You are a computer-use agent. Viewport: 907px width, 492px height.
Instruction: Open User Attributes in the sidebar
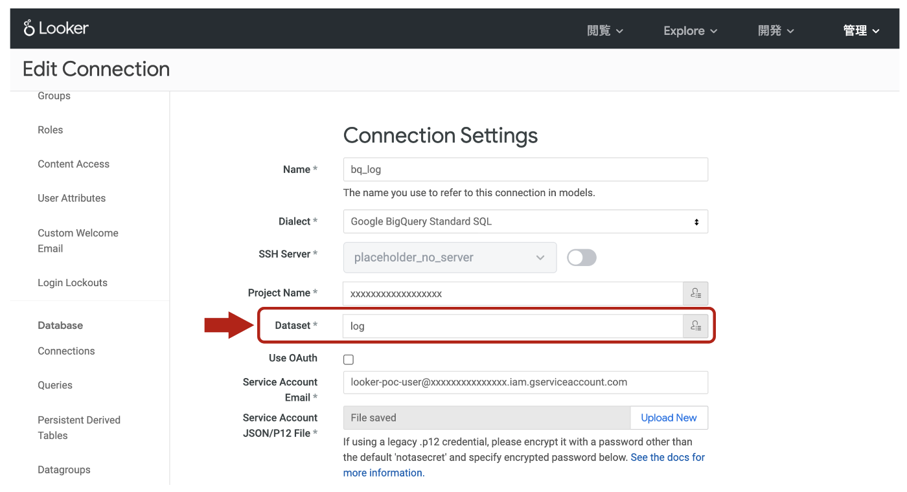[x=72, y=199]
